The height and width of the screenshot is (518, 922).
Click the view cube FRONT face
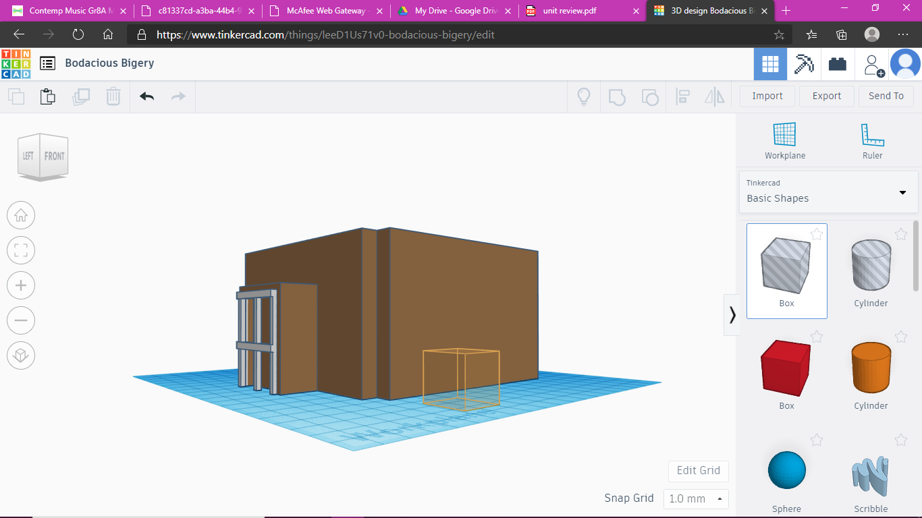pos(55,156)
